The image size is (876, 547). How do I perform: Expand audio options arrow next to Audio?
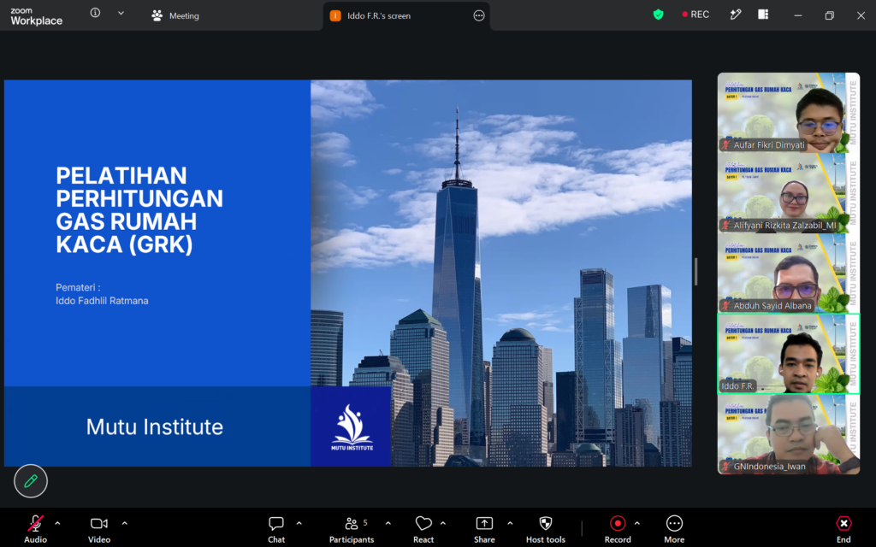[57, 524]
